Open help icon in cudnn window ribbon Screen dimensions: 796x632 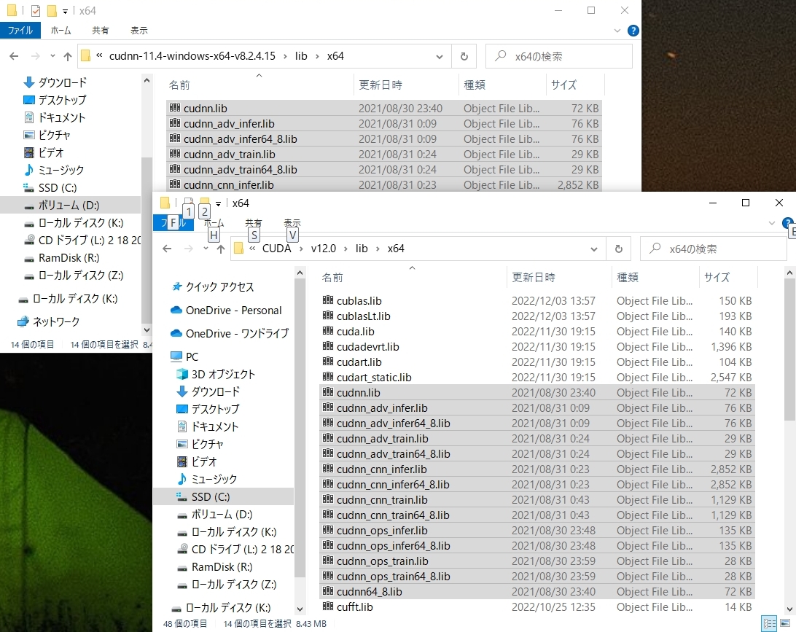[x=633, y=31]
